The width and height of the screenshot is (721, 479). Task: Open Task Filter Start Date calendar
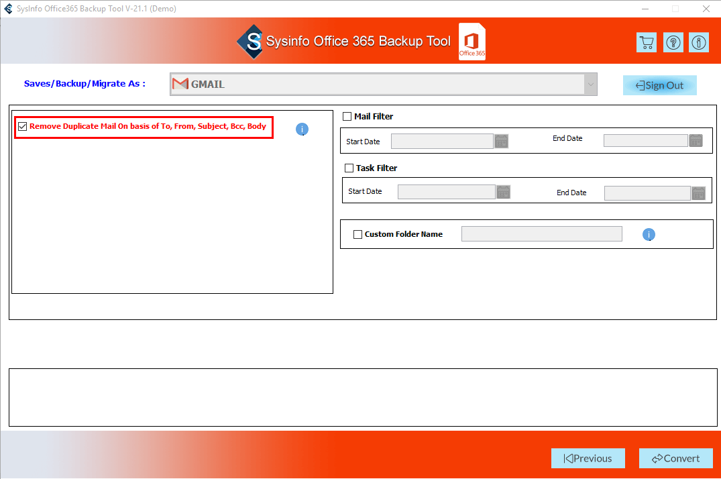click(504, 192)
